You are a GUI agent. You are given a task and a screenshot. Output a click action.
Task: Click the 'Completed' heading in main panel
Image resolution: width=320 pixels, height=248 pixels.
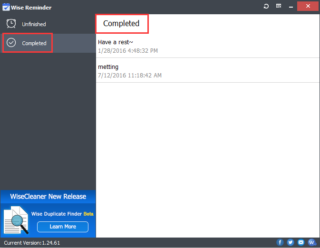[121, 23]
